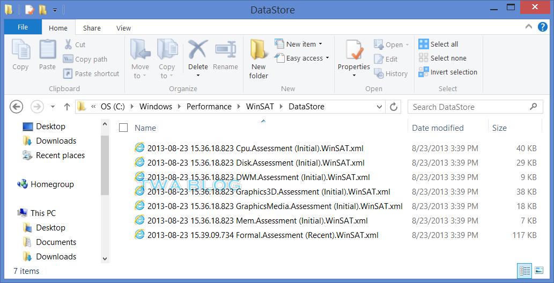
Task: Click the Copy to icon
Action: pos(167,49)
